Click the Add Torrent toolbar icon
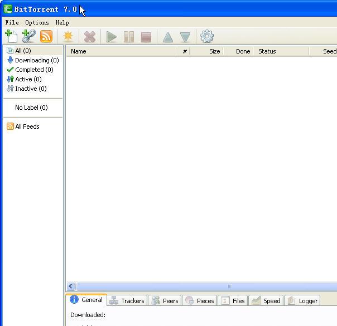The width and height of the screenshot is (337, 326). pyautogui.click(x=11, y=36)
